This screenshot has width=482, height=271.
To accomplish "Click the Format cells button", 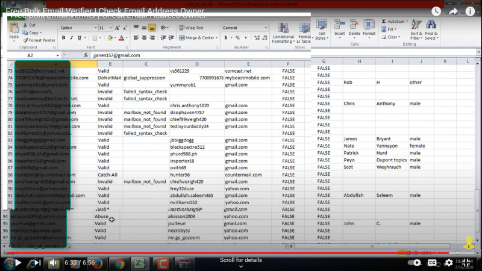I will pos(369,29).
